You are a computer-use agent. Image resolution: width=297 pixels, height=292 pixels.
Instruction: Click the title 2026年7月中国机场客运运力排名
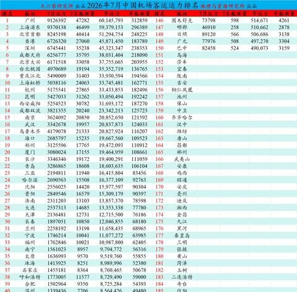[x=142, y=6]
